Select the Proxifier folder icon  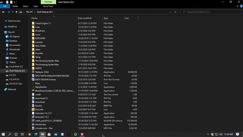click(33, 53)
